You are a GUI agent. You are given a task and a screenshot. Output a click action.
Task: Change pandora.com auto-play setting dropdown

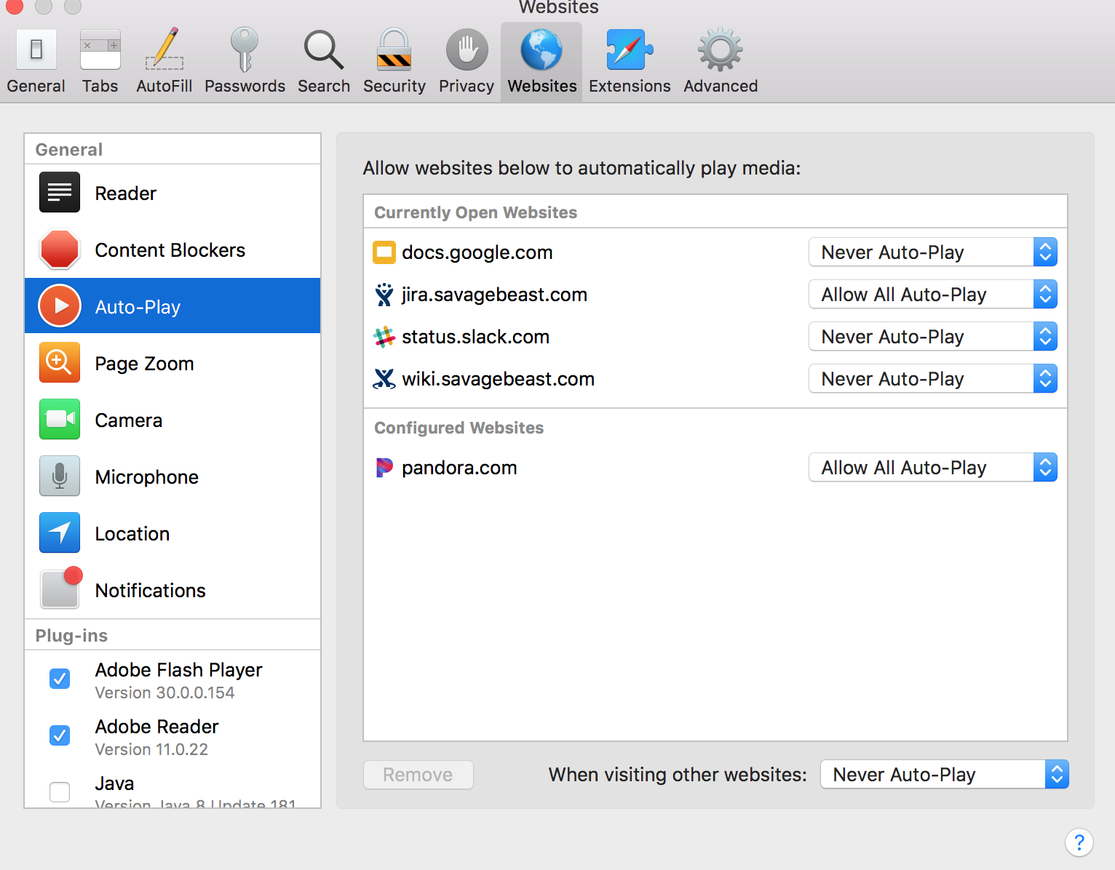[932, 468]
